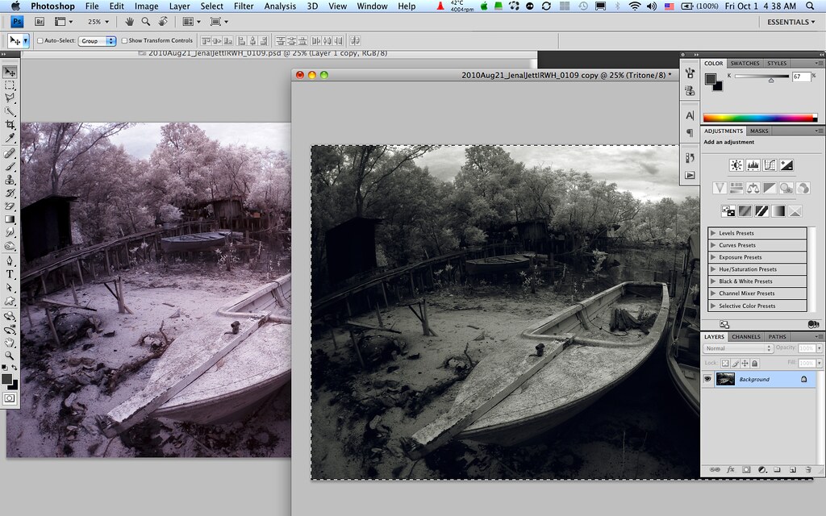Select the Pen tool

click(10, 260)
